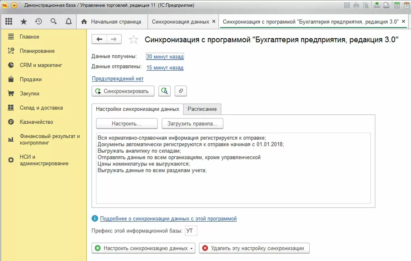Click the Префикс информационной базы field УТ
This screenshot has width=411, height=261.
pos(191,231)
